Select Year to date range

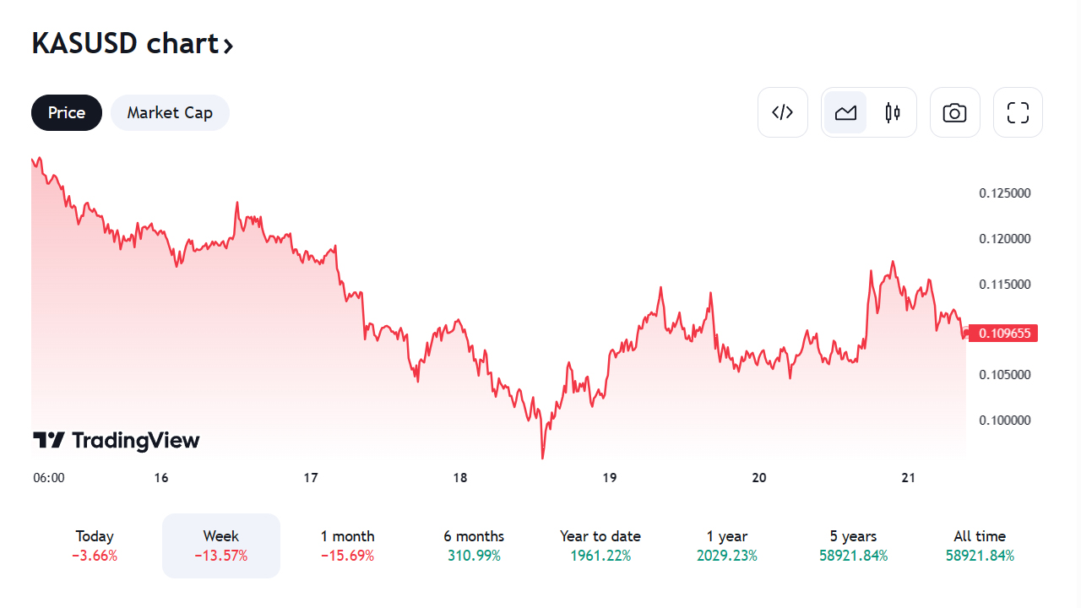[x=600, y=546]
